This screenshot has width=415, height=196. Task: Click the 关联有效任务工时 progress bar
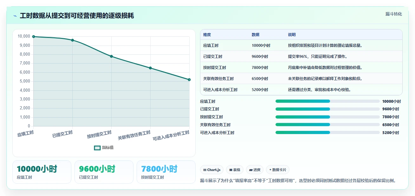tap(327, 125)
